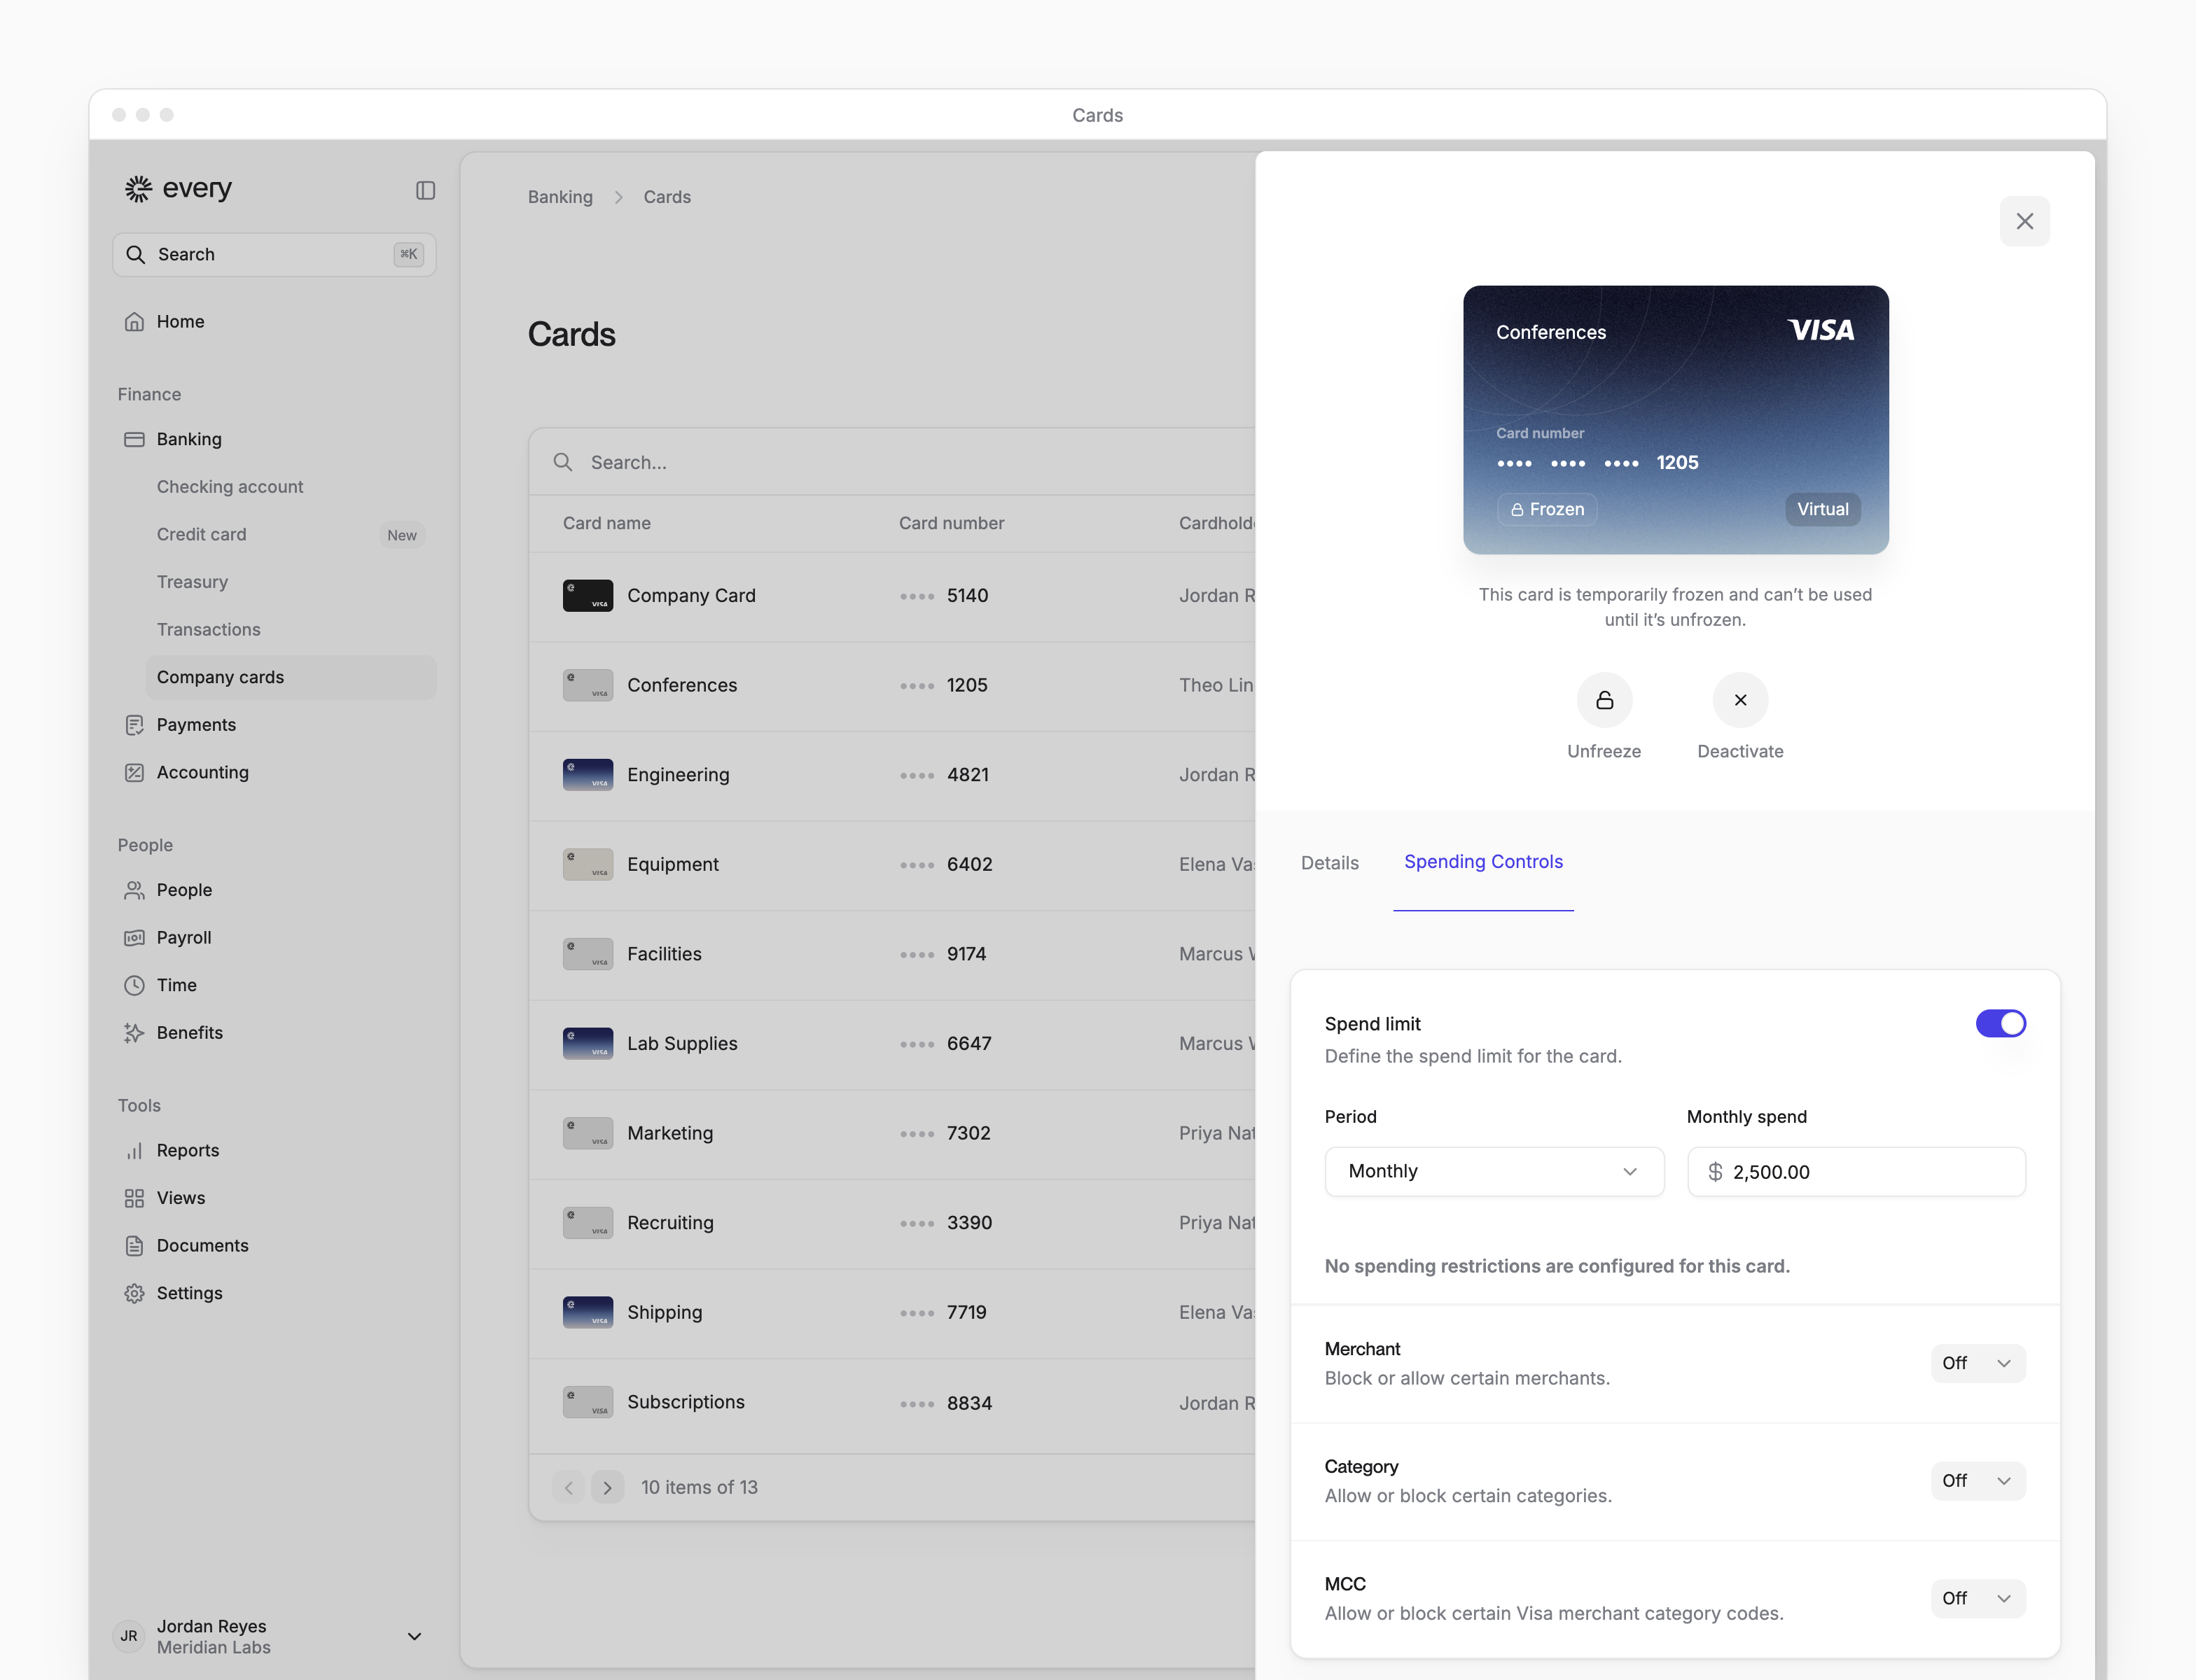The width and height of the screenshot is (2196, 1680).
Task: Open the Engineering card row
Action: coord(891,775)
